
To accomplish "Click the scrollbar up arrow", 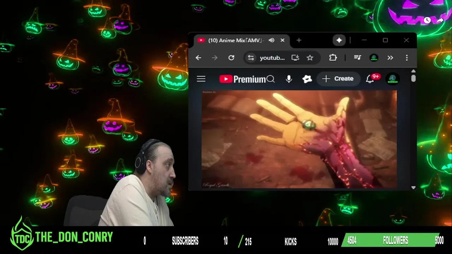I will [x=414, y=71].
